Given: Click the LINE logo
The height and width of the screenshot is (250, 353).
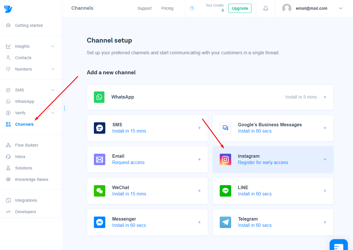Looking at the screenshot, I should pos(225,191).
